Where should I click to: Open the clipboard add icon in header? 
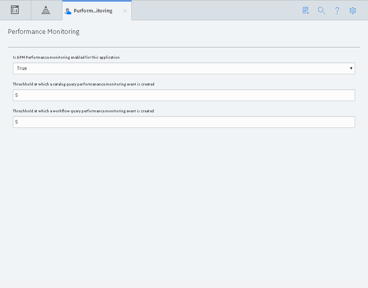click(306, 10)
